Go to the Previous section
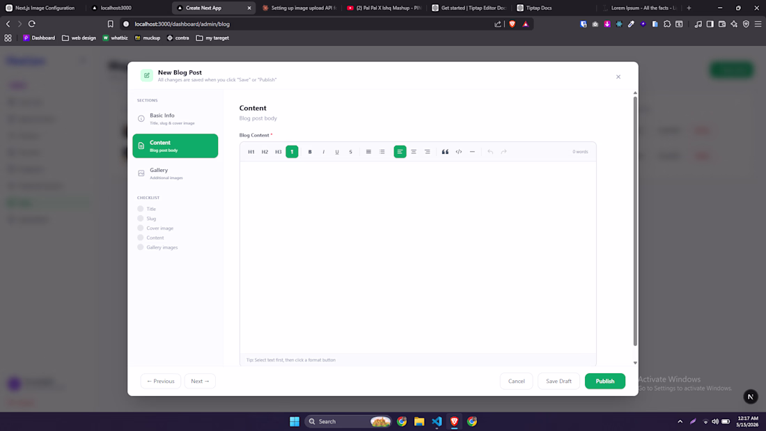This screenshot has width=766, height=431. [x=161, y=381]
